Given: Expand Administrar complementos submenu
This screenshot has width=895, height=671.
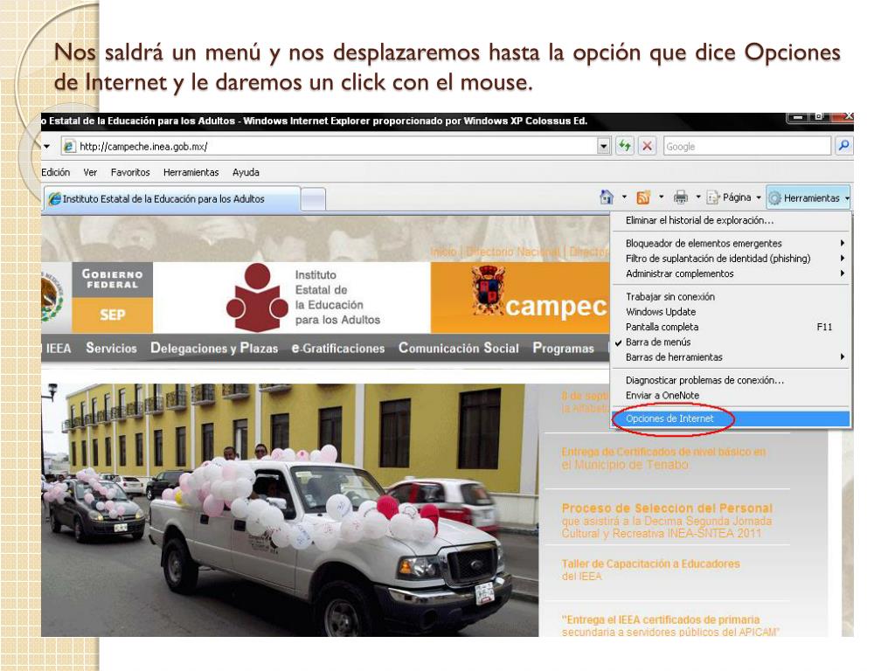Looking at the screenshot, I should coord(730,273).
